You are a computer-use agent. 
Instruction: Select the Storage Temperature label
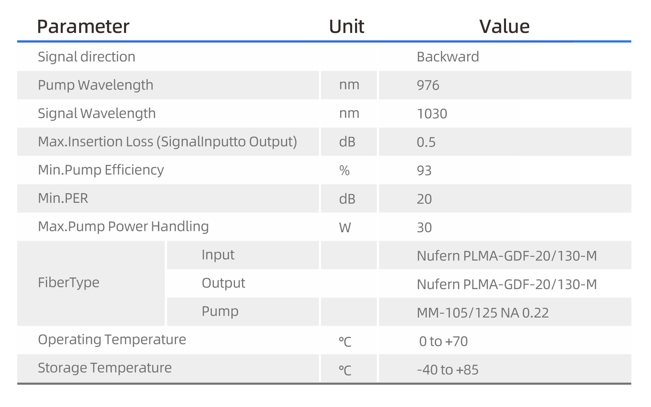105,368
